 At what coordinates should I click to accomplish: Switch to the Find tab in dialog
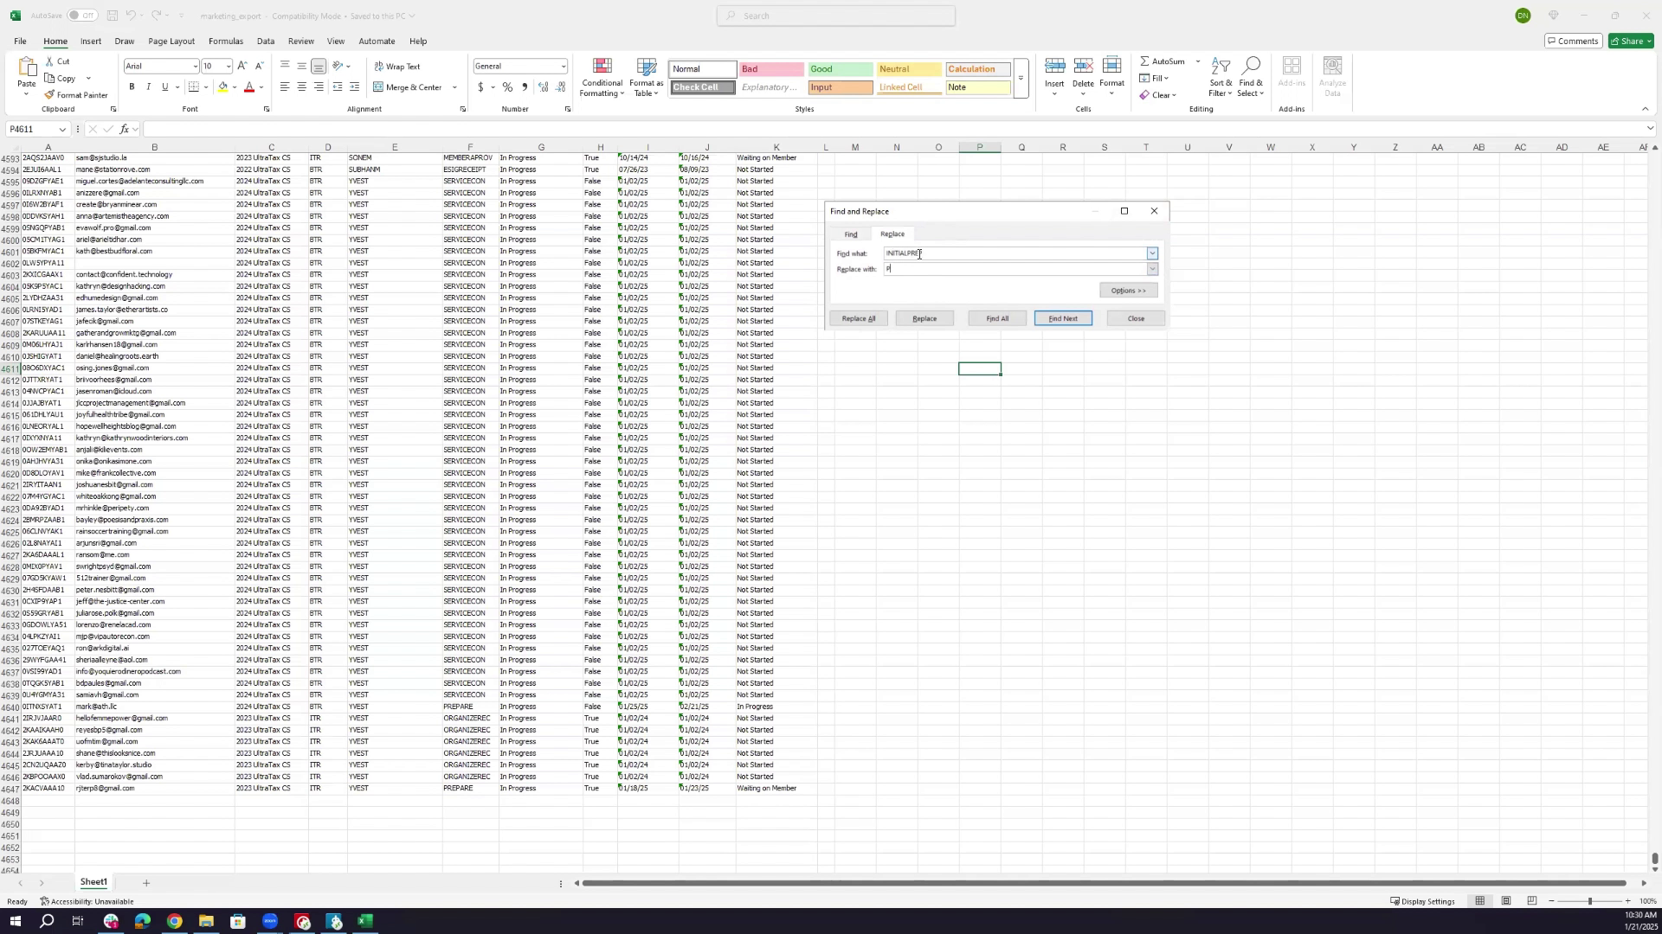point(851,234)
